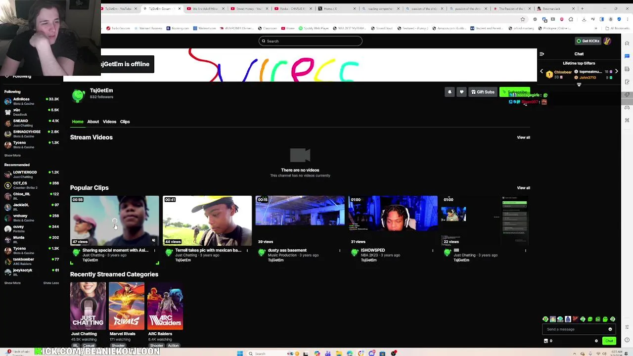
Task: Open SNEAKO channel in the sidebar
Action: (32, 123)
